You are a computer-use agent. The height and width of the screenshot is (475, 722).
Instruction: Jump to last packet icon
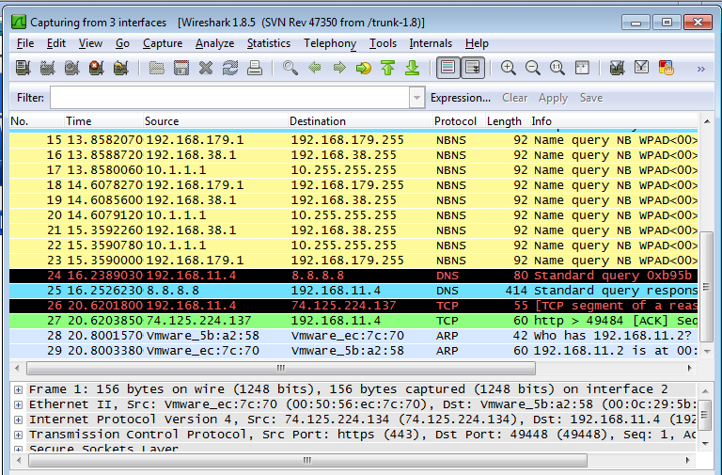pyautogui.click(x=412, y=68)
